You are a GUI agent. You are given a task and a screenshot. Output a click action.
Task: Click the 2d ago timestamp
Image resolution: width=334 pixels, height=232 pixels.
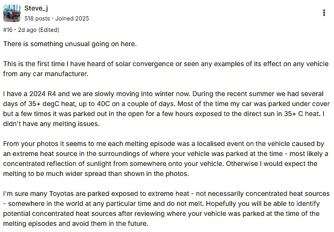point(26,29)
